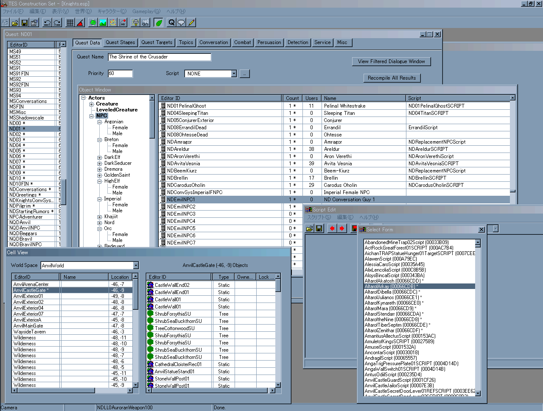
Task: Open the Persuasion tab
Action: (269, 42)
